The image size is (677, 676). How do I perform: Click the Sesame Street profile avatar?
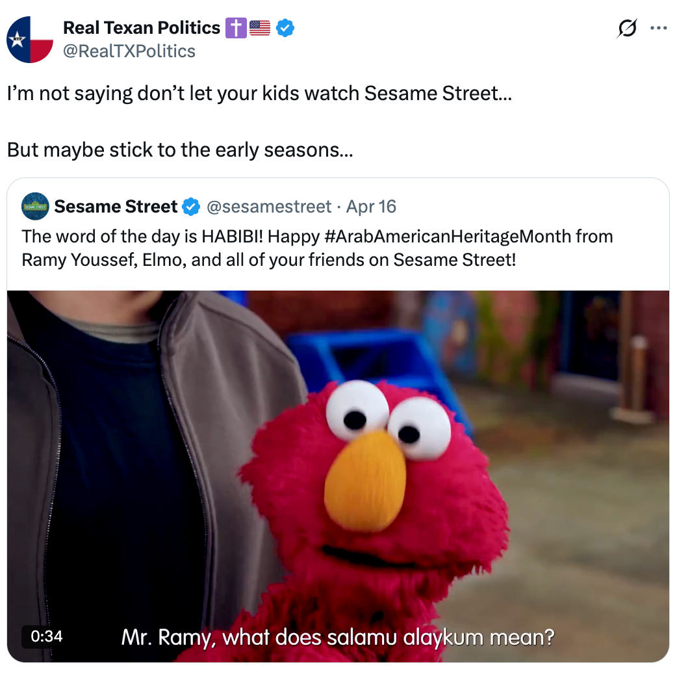pos(35,207)
